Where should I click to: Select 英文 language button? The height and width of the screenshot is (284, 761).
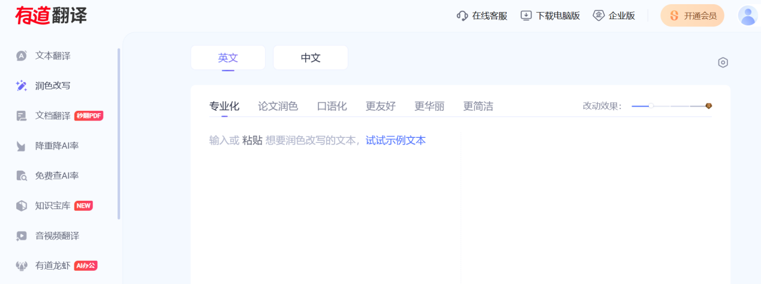click(x=228, y=58)
